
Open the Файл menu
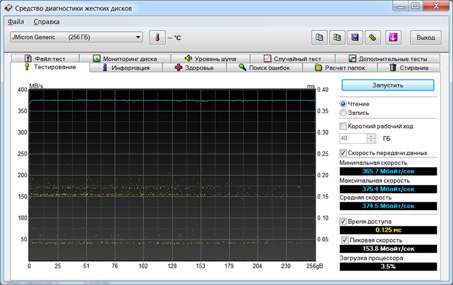[16, 22]
